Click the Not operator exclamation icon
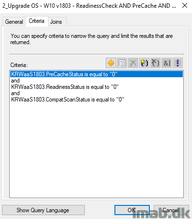 point(177,63)
